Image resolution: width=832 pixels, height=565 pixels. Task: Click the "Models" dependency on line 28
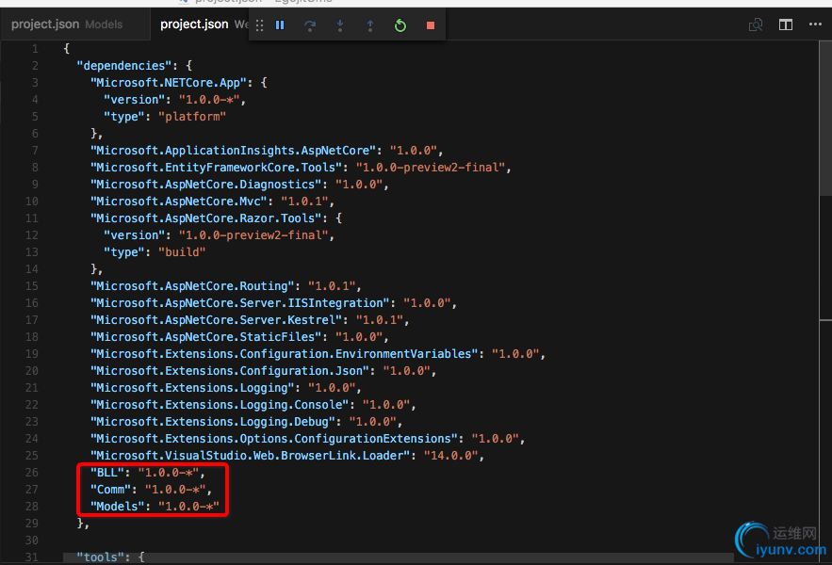coord(117,507)
